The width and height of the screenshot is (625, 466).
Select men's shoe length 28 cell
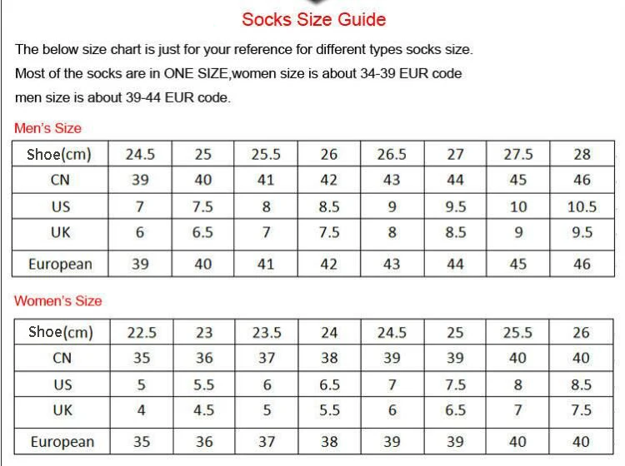(x=582, y=154)
